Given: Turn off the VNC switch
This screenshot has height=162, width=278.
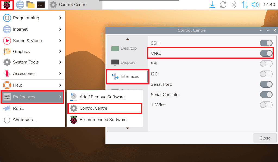Looking at the screenshot, I should point(266,53).
